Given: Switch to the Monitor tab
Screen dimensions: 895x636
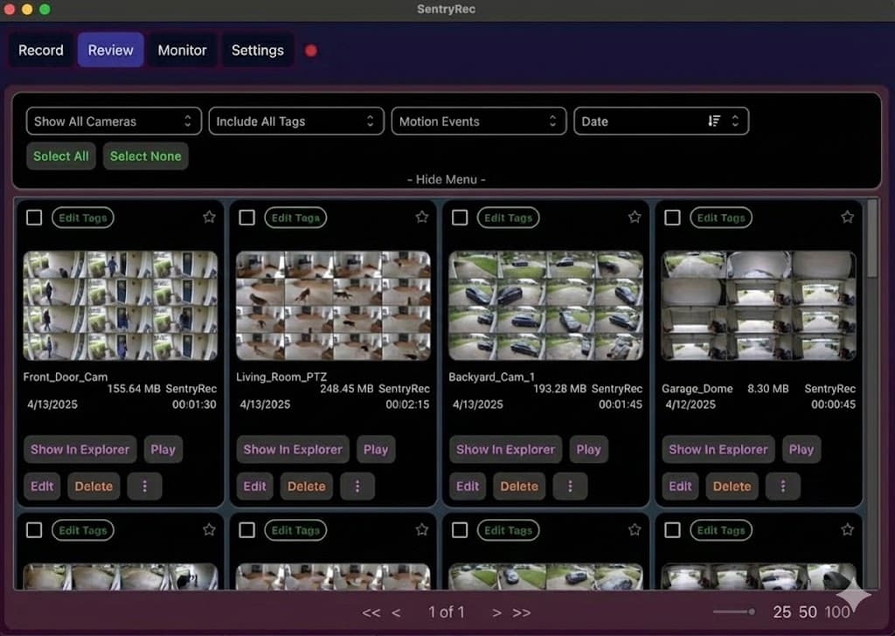Looking at the screenshot, I should pos(182,50).
